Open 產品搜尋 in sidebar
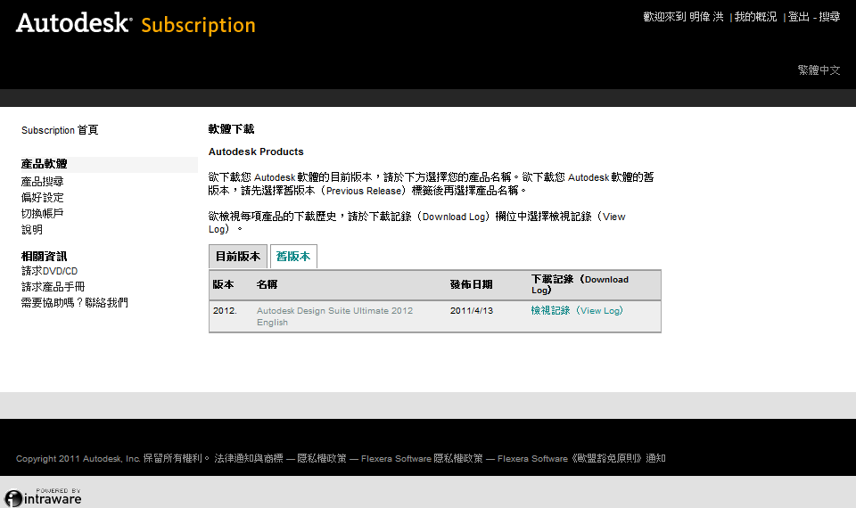 tap(43, 181)
